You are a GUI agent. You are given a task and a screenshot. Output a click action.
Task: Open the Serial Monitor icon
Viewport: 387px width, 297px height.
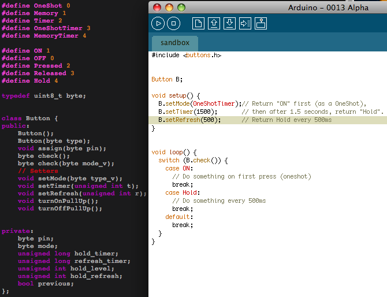coord(261,23)
